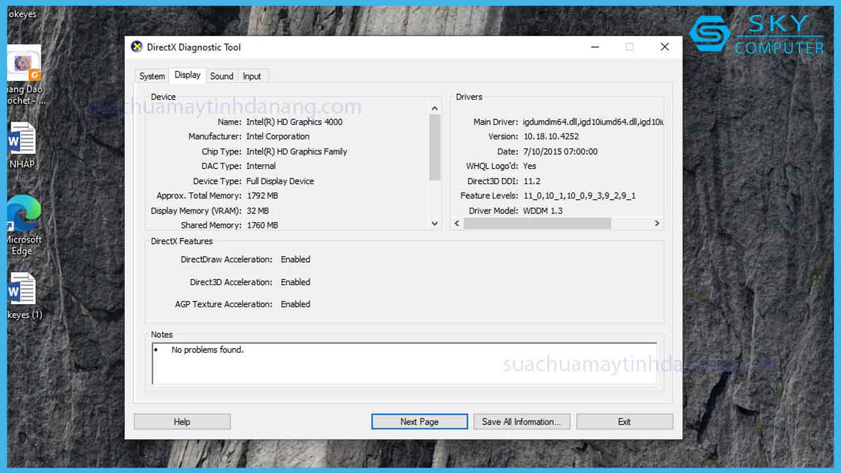The image size is (841, 473).
Task: Click the '1792 MB' total memory value
Action: click(262, 196)
